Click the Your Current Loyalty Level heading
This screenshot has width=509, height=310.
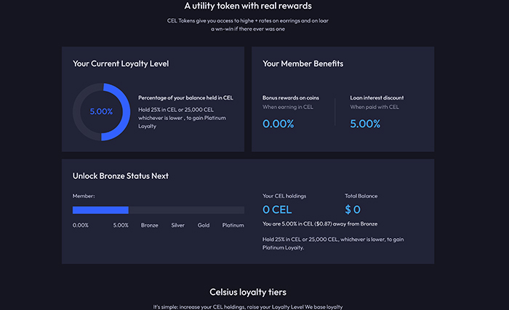[121, 64]
